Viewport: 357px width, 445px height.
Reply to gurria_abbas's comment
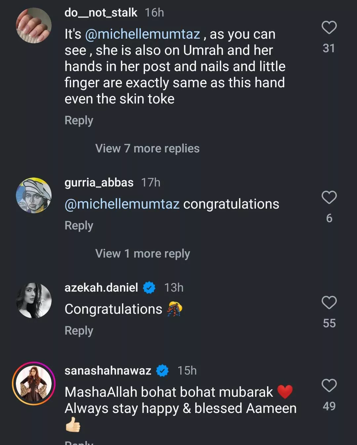click(79, 225)
